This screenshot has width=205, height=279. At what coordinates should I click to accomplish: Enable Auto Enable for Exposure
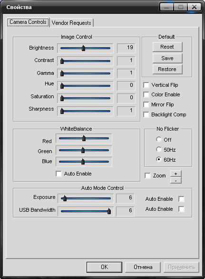[181, 199]
